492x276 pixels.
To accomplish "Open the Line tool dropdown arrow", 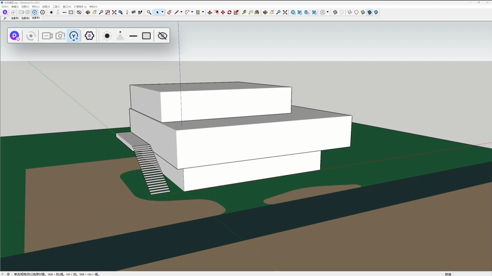I will (181, 12).
